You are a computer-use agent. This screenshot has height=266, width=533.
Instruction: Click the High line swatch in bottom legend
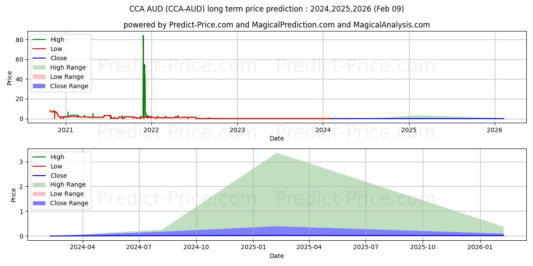pos(40,157)
